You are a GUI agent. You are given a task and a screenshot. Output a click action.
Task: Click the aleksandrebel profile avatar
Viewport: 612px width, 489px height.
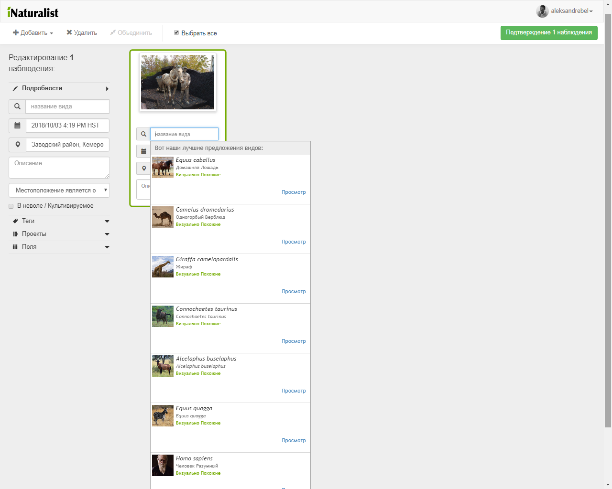point(542,11)
